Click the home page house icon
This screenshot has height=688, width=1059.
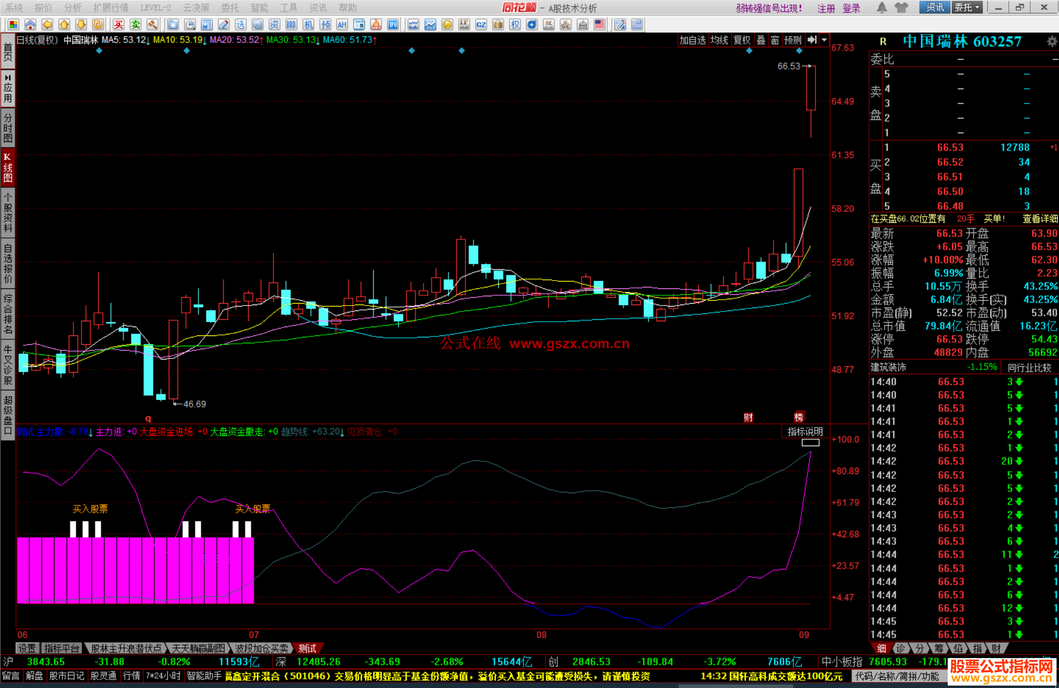click(30, 24)
